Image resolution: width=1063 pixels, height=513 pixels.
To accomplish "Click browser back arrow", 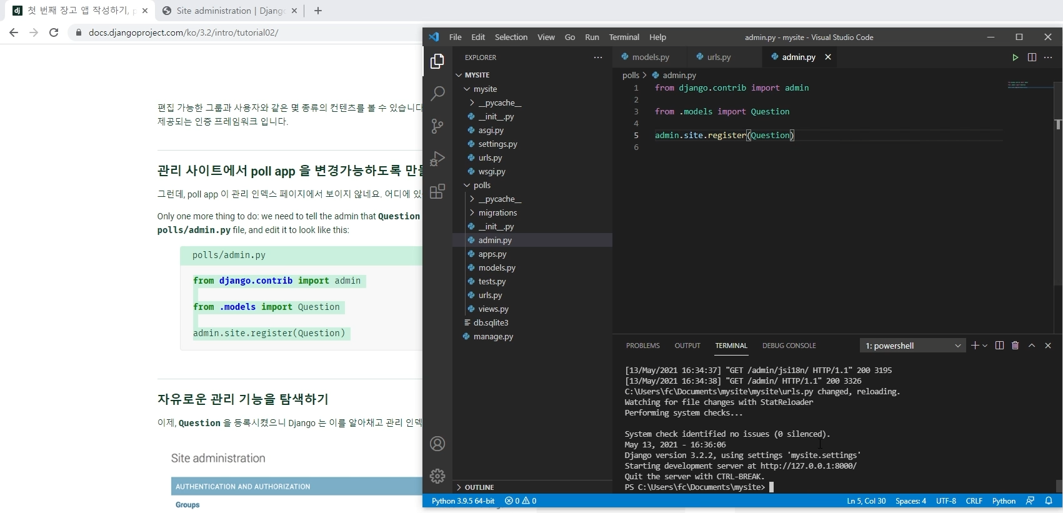I will [x=14, y=32].
